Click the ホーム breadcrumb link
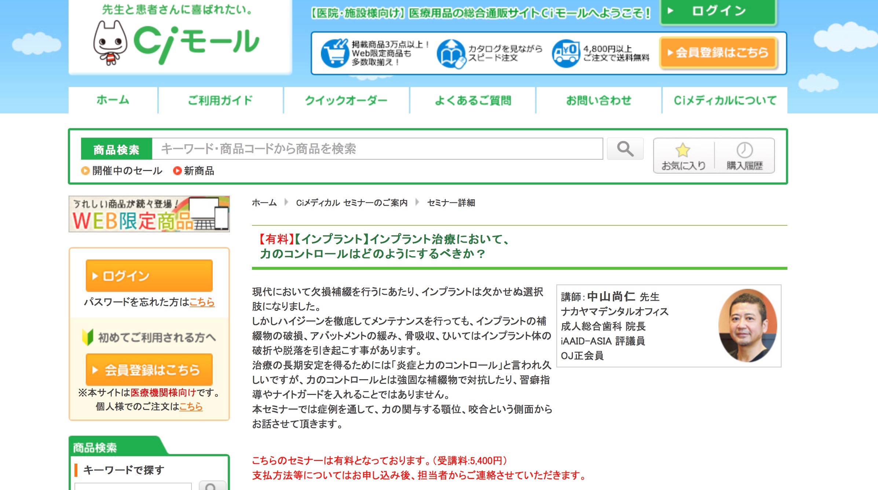 (264, 203)
